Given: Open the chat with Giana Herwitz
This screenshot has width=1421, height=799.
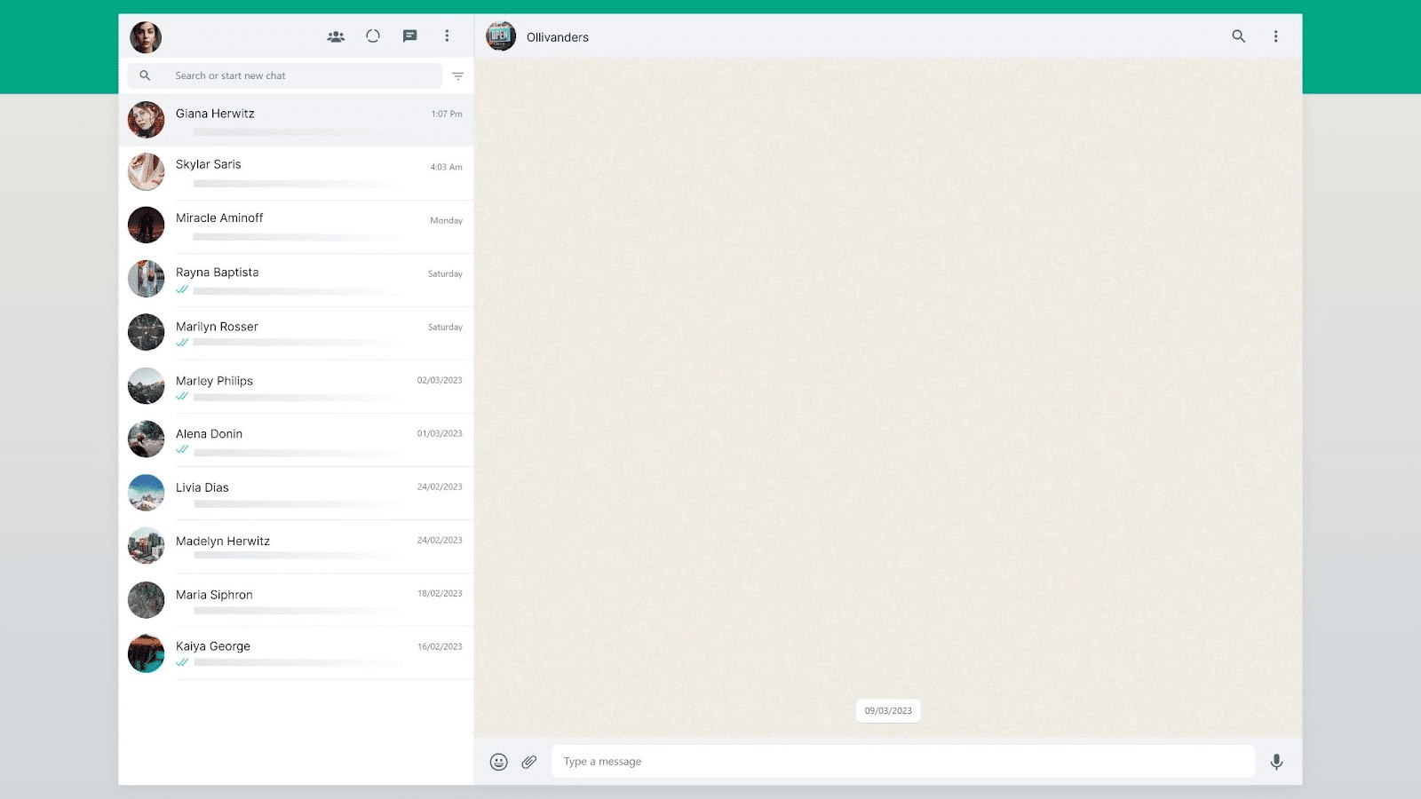Looking at the screenshot, I should tap(293, 119).
